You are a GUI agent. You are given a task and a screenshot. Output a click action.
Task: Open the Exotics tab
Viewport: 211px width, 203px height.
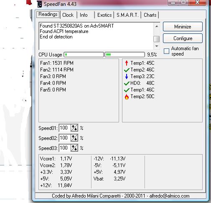coord(104,15)
